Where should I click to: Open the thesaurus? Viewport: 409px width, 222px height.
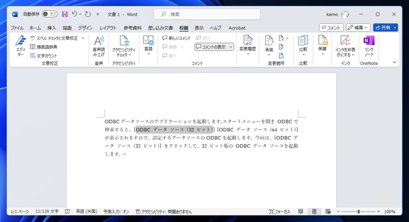click(x=43, y=47)
